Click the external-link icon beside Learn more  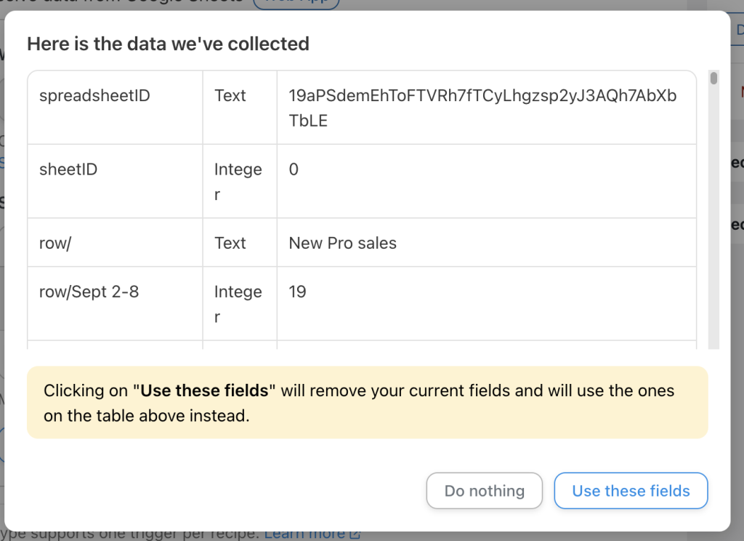(353, 533)
